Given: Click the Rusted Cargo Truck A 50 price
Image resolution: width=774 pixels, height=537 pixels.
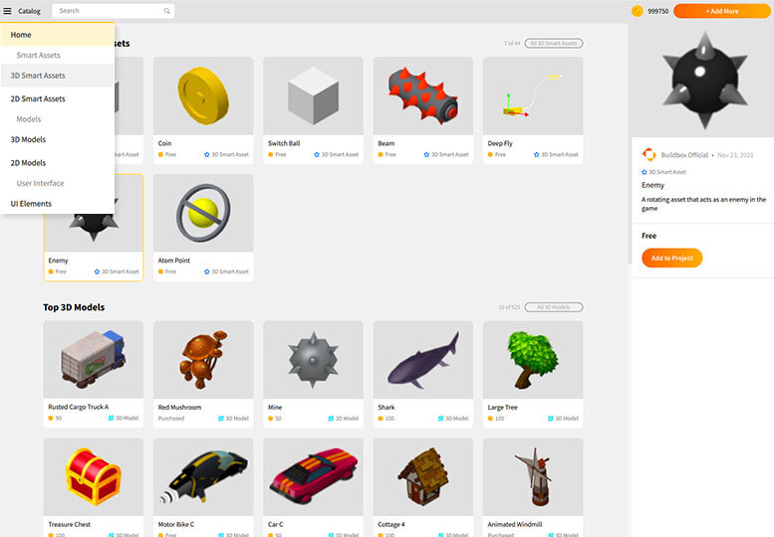Looking at the screenshot, I should [x=55, y=419].
